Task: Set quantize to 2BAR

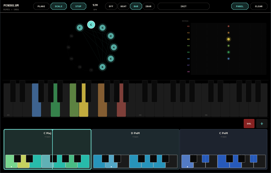Action: click(x=148, y=6)
